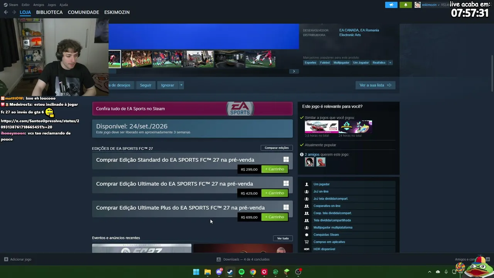Expand more popular tags with plus button
This screenshot has height=278, width=494.
390,63
